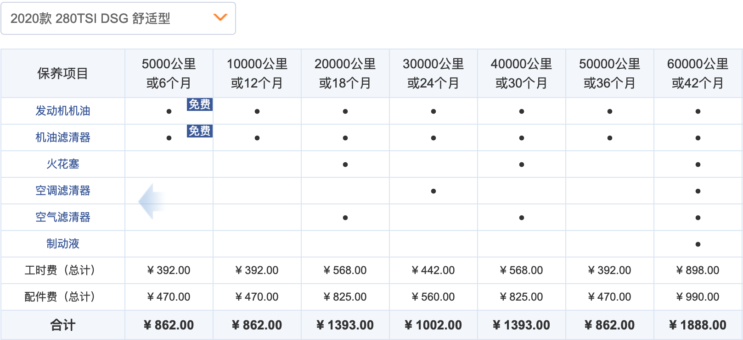Click the 火花塞 dot under 20000公里
Image resolution: width=743 pixels, height=340 pixels.
[345, 165]
